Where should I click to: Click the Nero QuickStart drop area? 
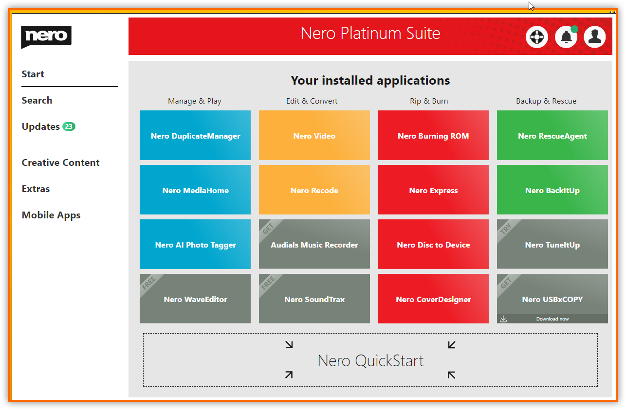pos(370,360)
